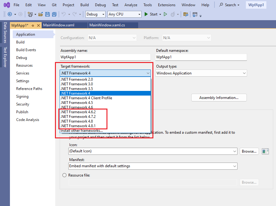This screenshot has width=276, height=206.
Task: Switch to the MainWindow.xaml tab
Action: coord(65,25)
